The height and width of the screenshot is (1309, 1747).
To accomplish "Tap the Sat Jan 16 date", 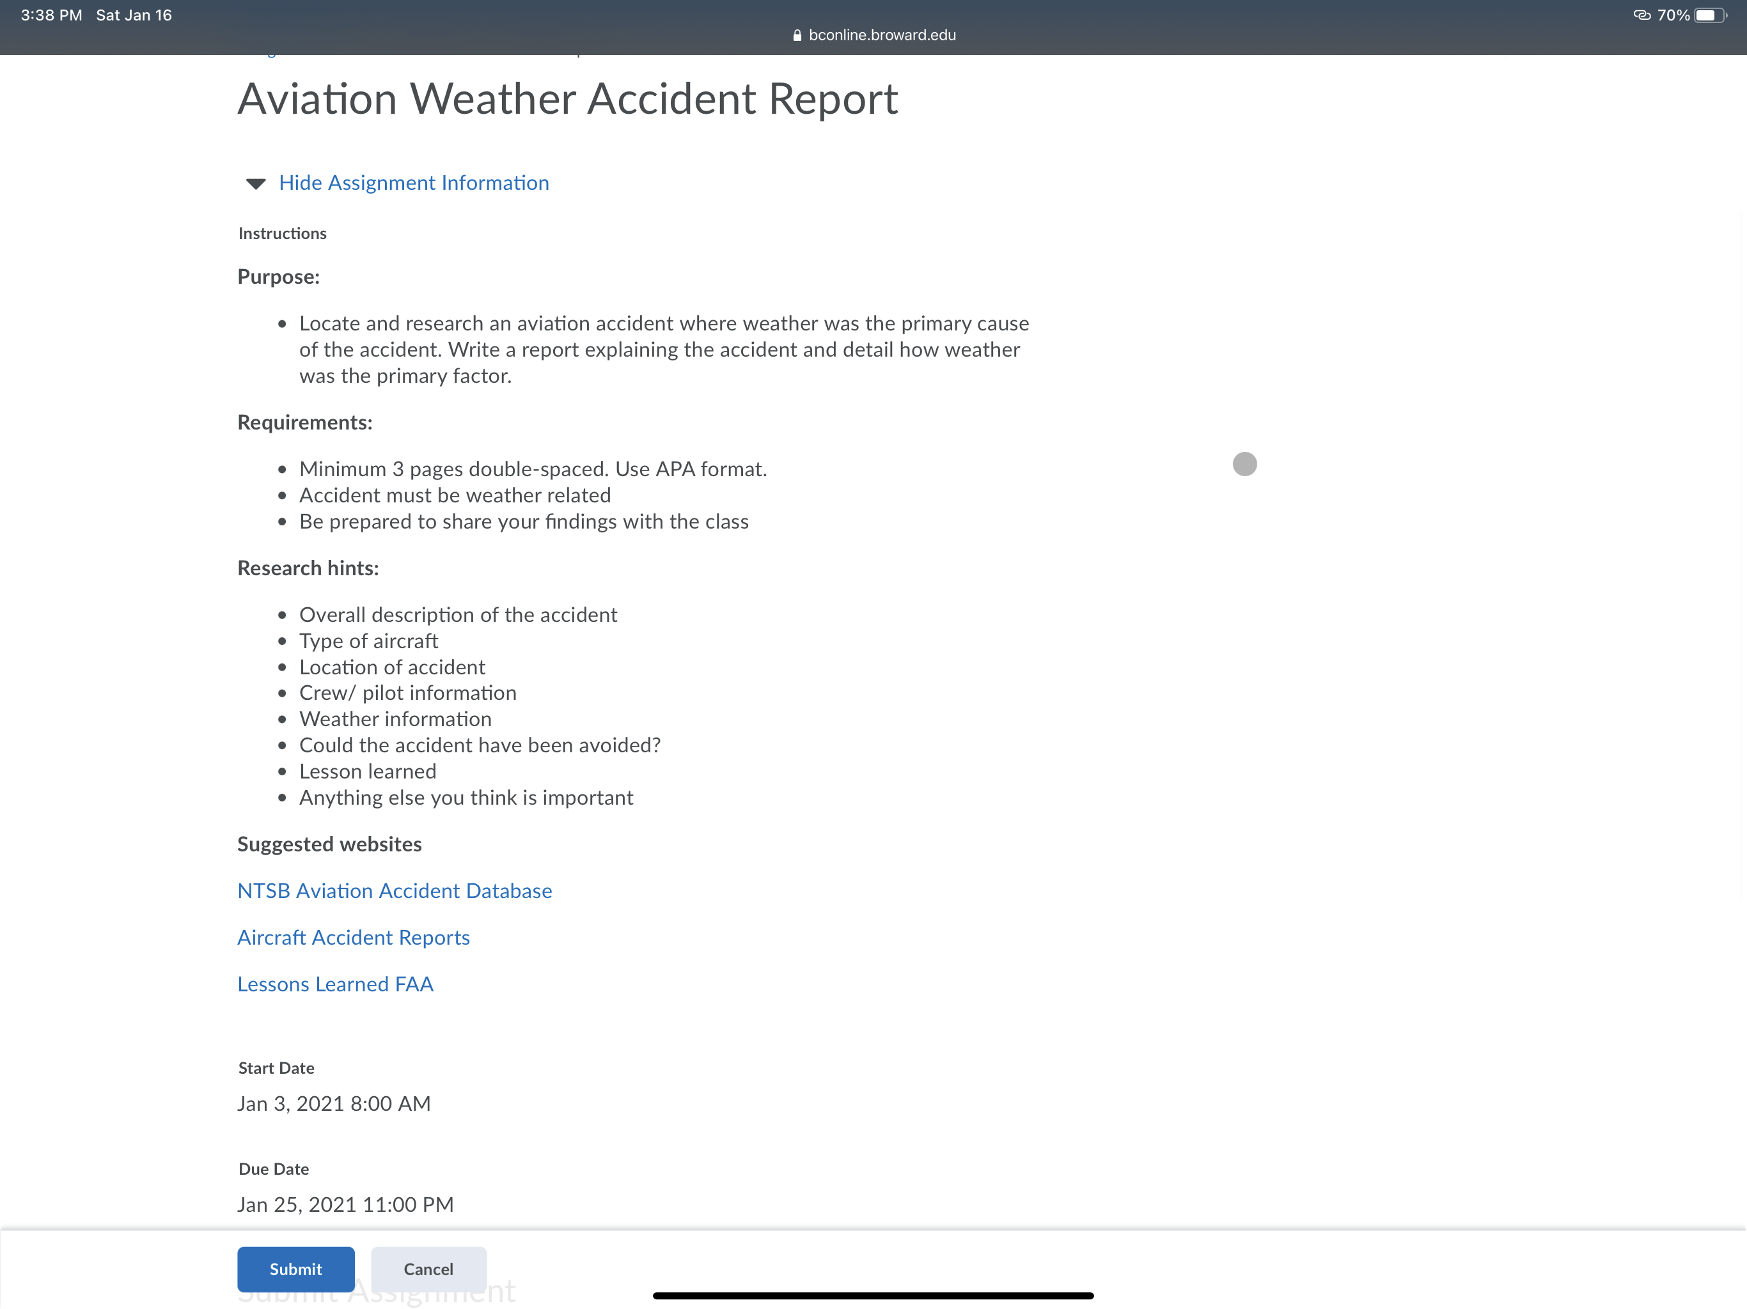I will pos(134,15).
